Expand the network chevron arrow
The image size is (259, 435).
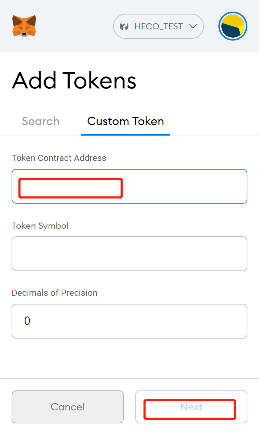pos(193,26)
